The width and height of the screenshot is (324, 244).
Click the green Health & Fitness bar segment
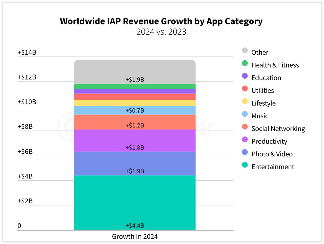[135, 86]
